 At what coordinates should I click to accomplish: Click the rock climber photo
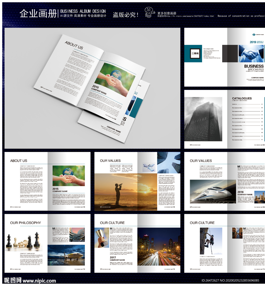(x=211, y=241)
